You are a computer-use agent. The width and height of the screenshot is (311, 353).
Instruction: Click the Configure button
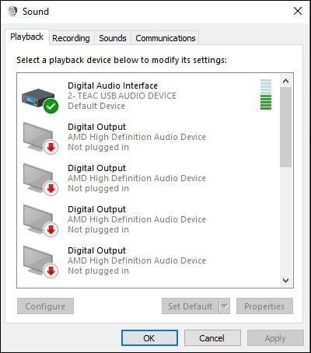(x=45, y=306)
